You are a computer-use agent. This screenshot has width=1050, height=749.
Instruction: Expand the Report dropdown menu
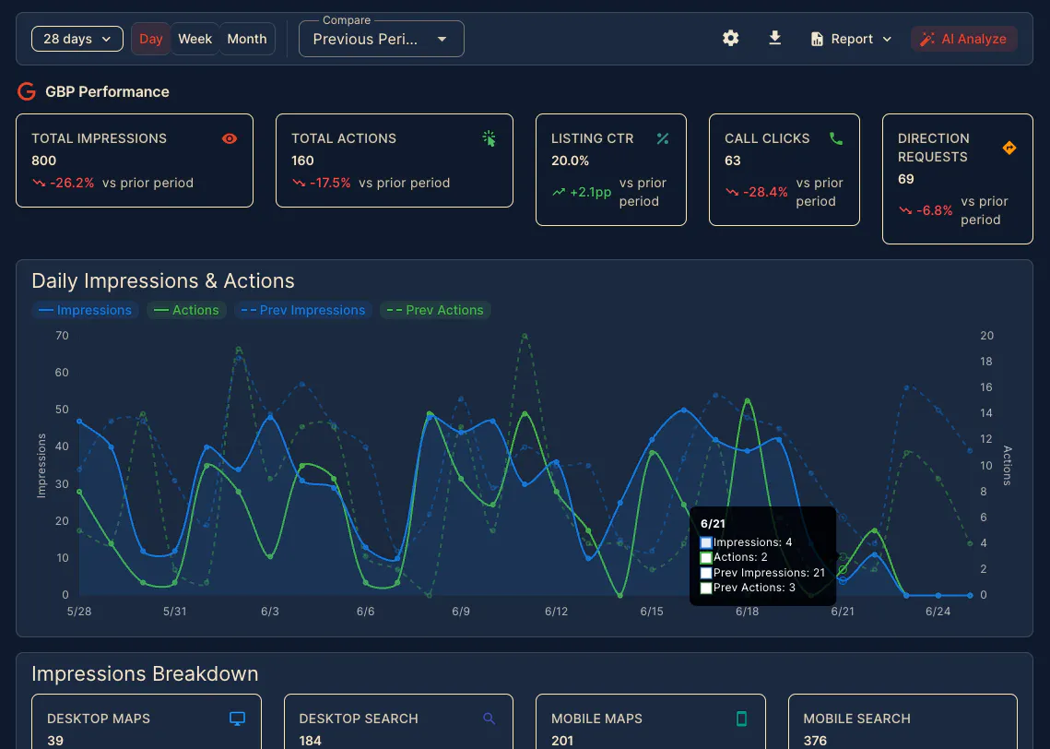[851, 39]
